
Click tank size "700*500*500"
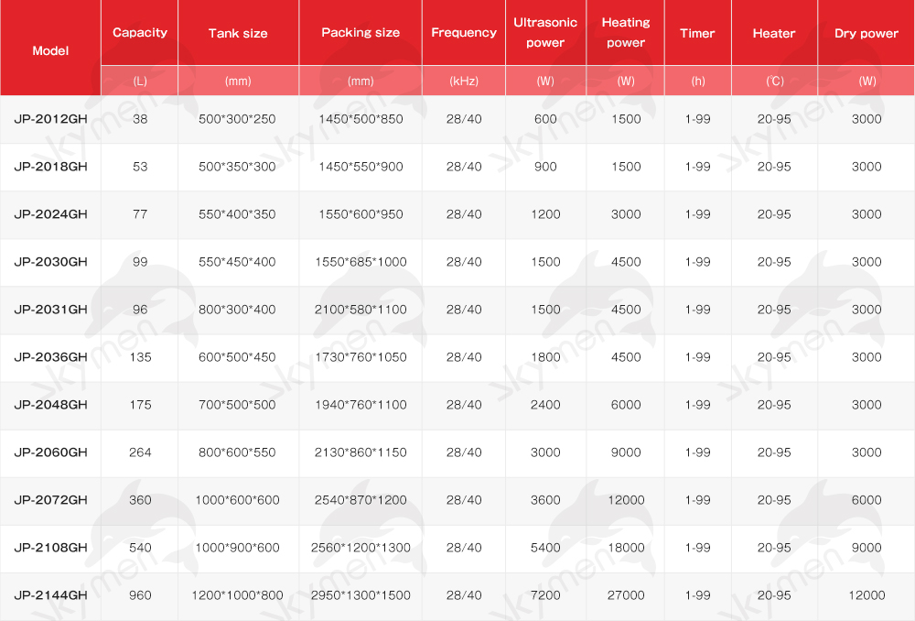pyautogui.click(x=237, y=405)
